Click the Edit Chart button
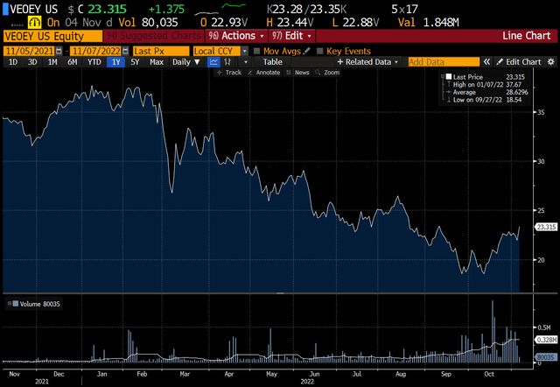 (519, 62)
